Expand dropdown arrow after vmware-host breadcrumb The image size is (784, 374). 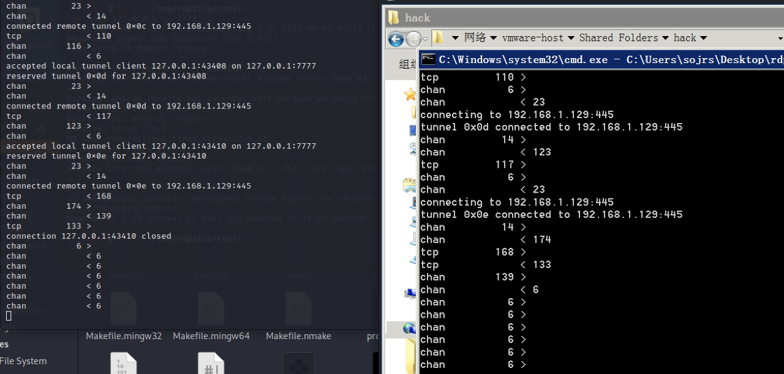click(x=571, y=38)
